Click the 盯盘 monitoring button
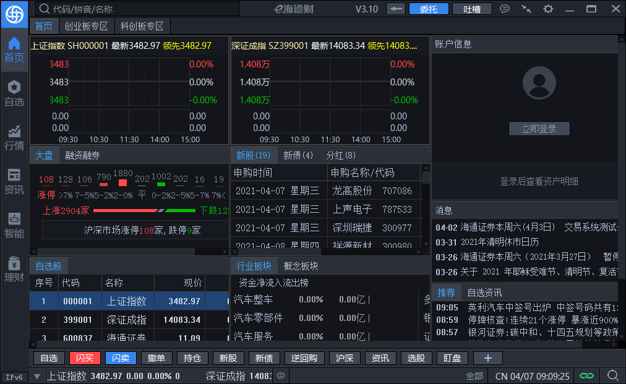Image resolution: width=626 pixels, height=384 pixels. [x=452, y=358]
